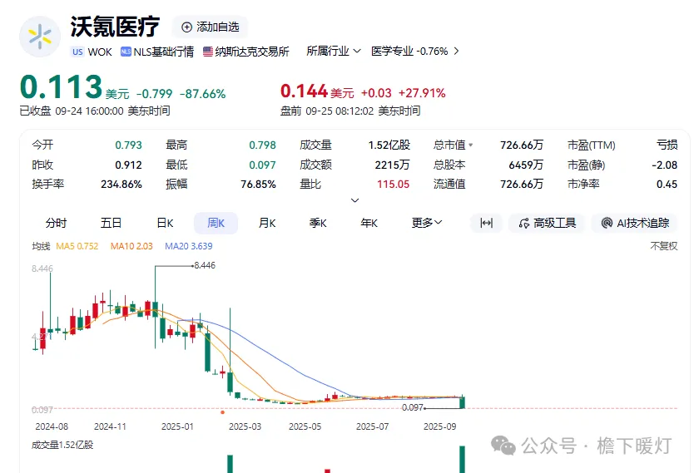Click the 均线 label

point(41,246)
